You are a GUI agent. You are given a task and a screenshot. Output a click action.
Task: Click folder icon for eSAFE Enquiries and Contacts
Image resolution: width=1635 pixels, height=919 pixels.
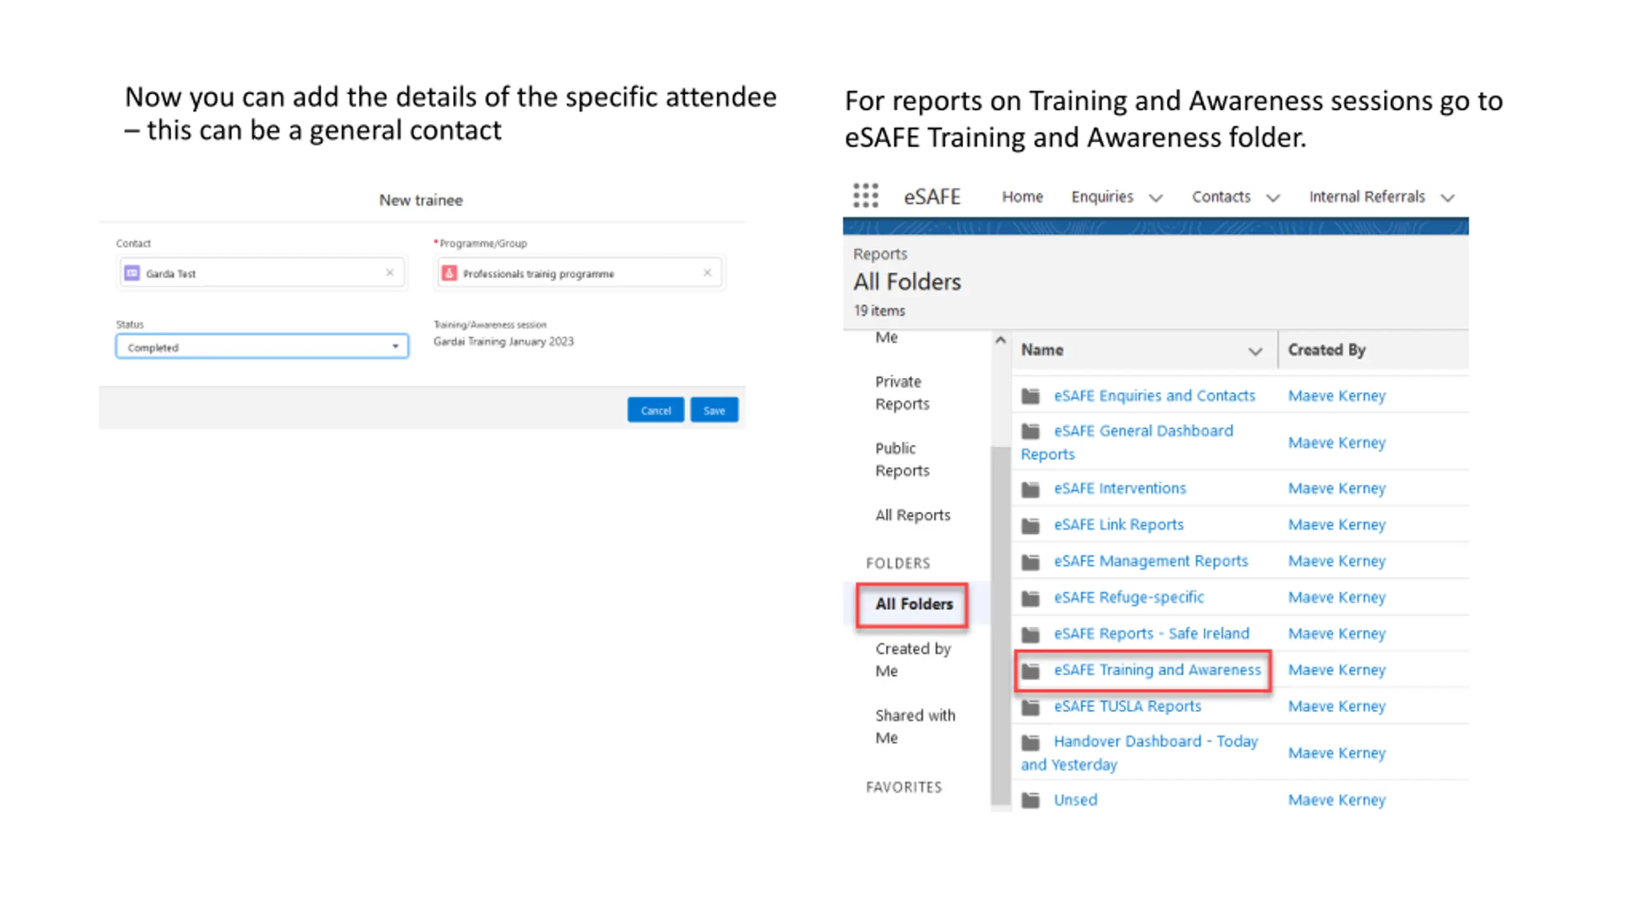coord(1030,396)
